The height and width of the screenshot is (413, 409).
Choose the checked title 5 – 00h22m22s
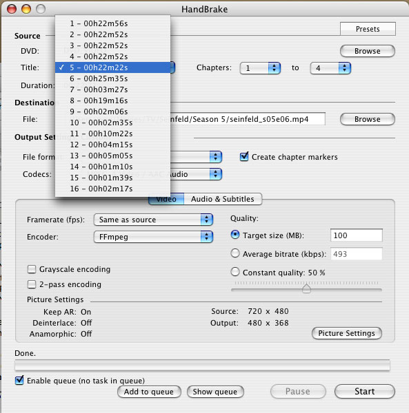pyautogui.click(x=112, y=67)
